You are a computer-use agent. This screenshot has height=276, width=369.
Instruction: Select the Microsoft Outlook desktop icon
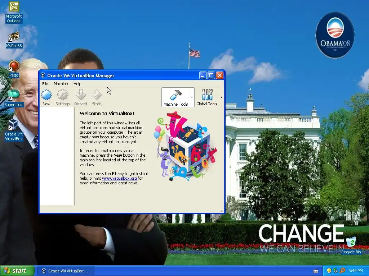pos(14,13)
